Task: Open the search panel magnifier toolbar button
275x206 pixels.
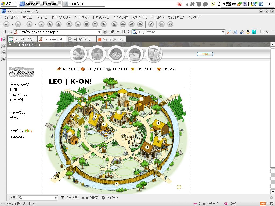Action: 69,24
